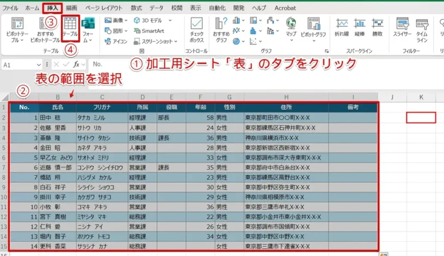Switch to the データ tab
This screenshot has width=444, height=256.
point(156,8)
